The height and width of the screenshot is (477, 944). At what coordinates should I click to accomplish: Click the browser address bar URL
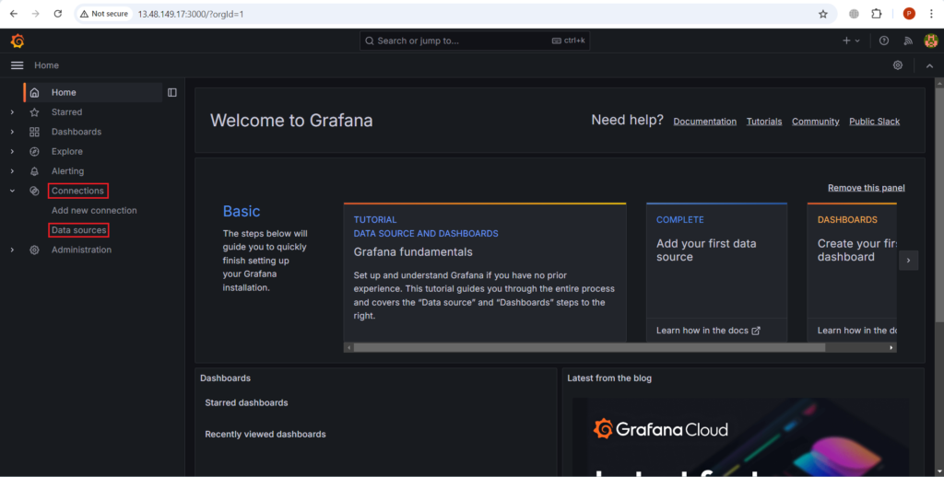tap(190, 14)
